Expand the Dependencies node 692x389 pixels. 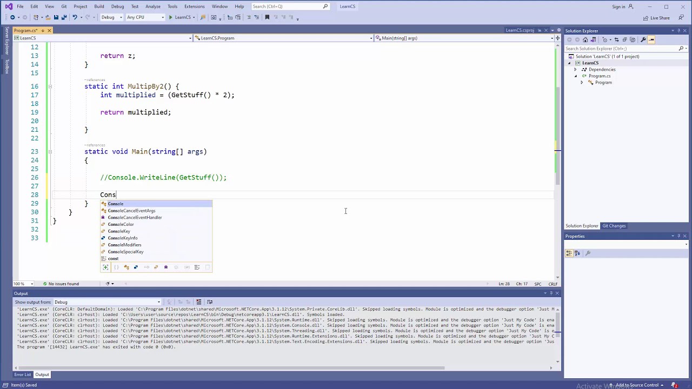click(575, 69)
